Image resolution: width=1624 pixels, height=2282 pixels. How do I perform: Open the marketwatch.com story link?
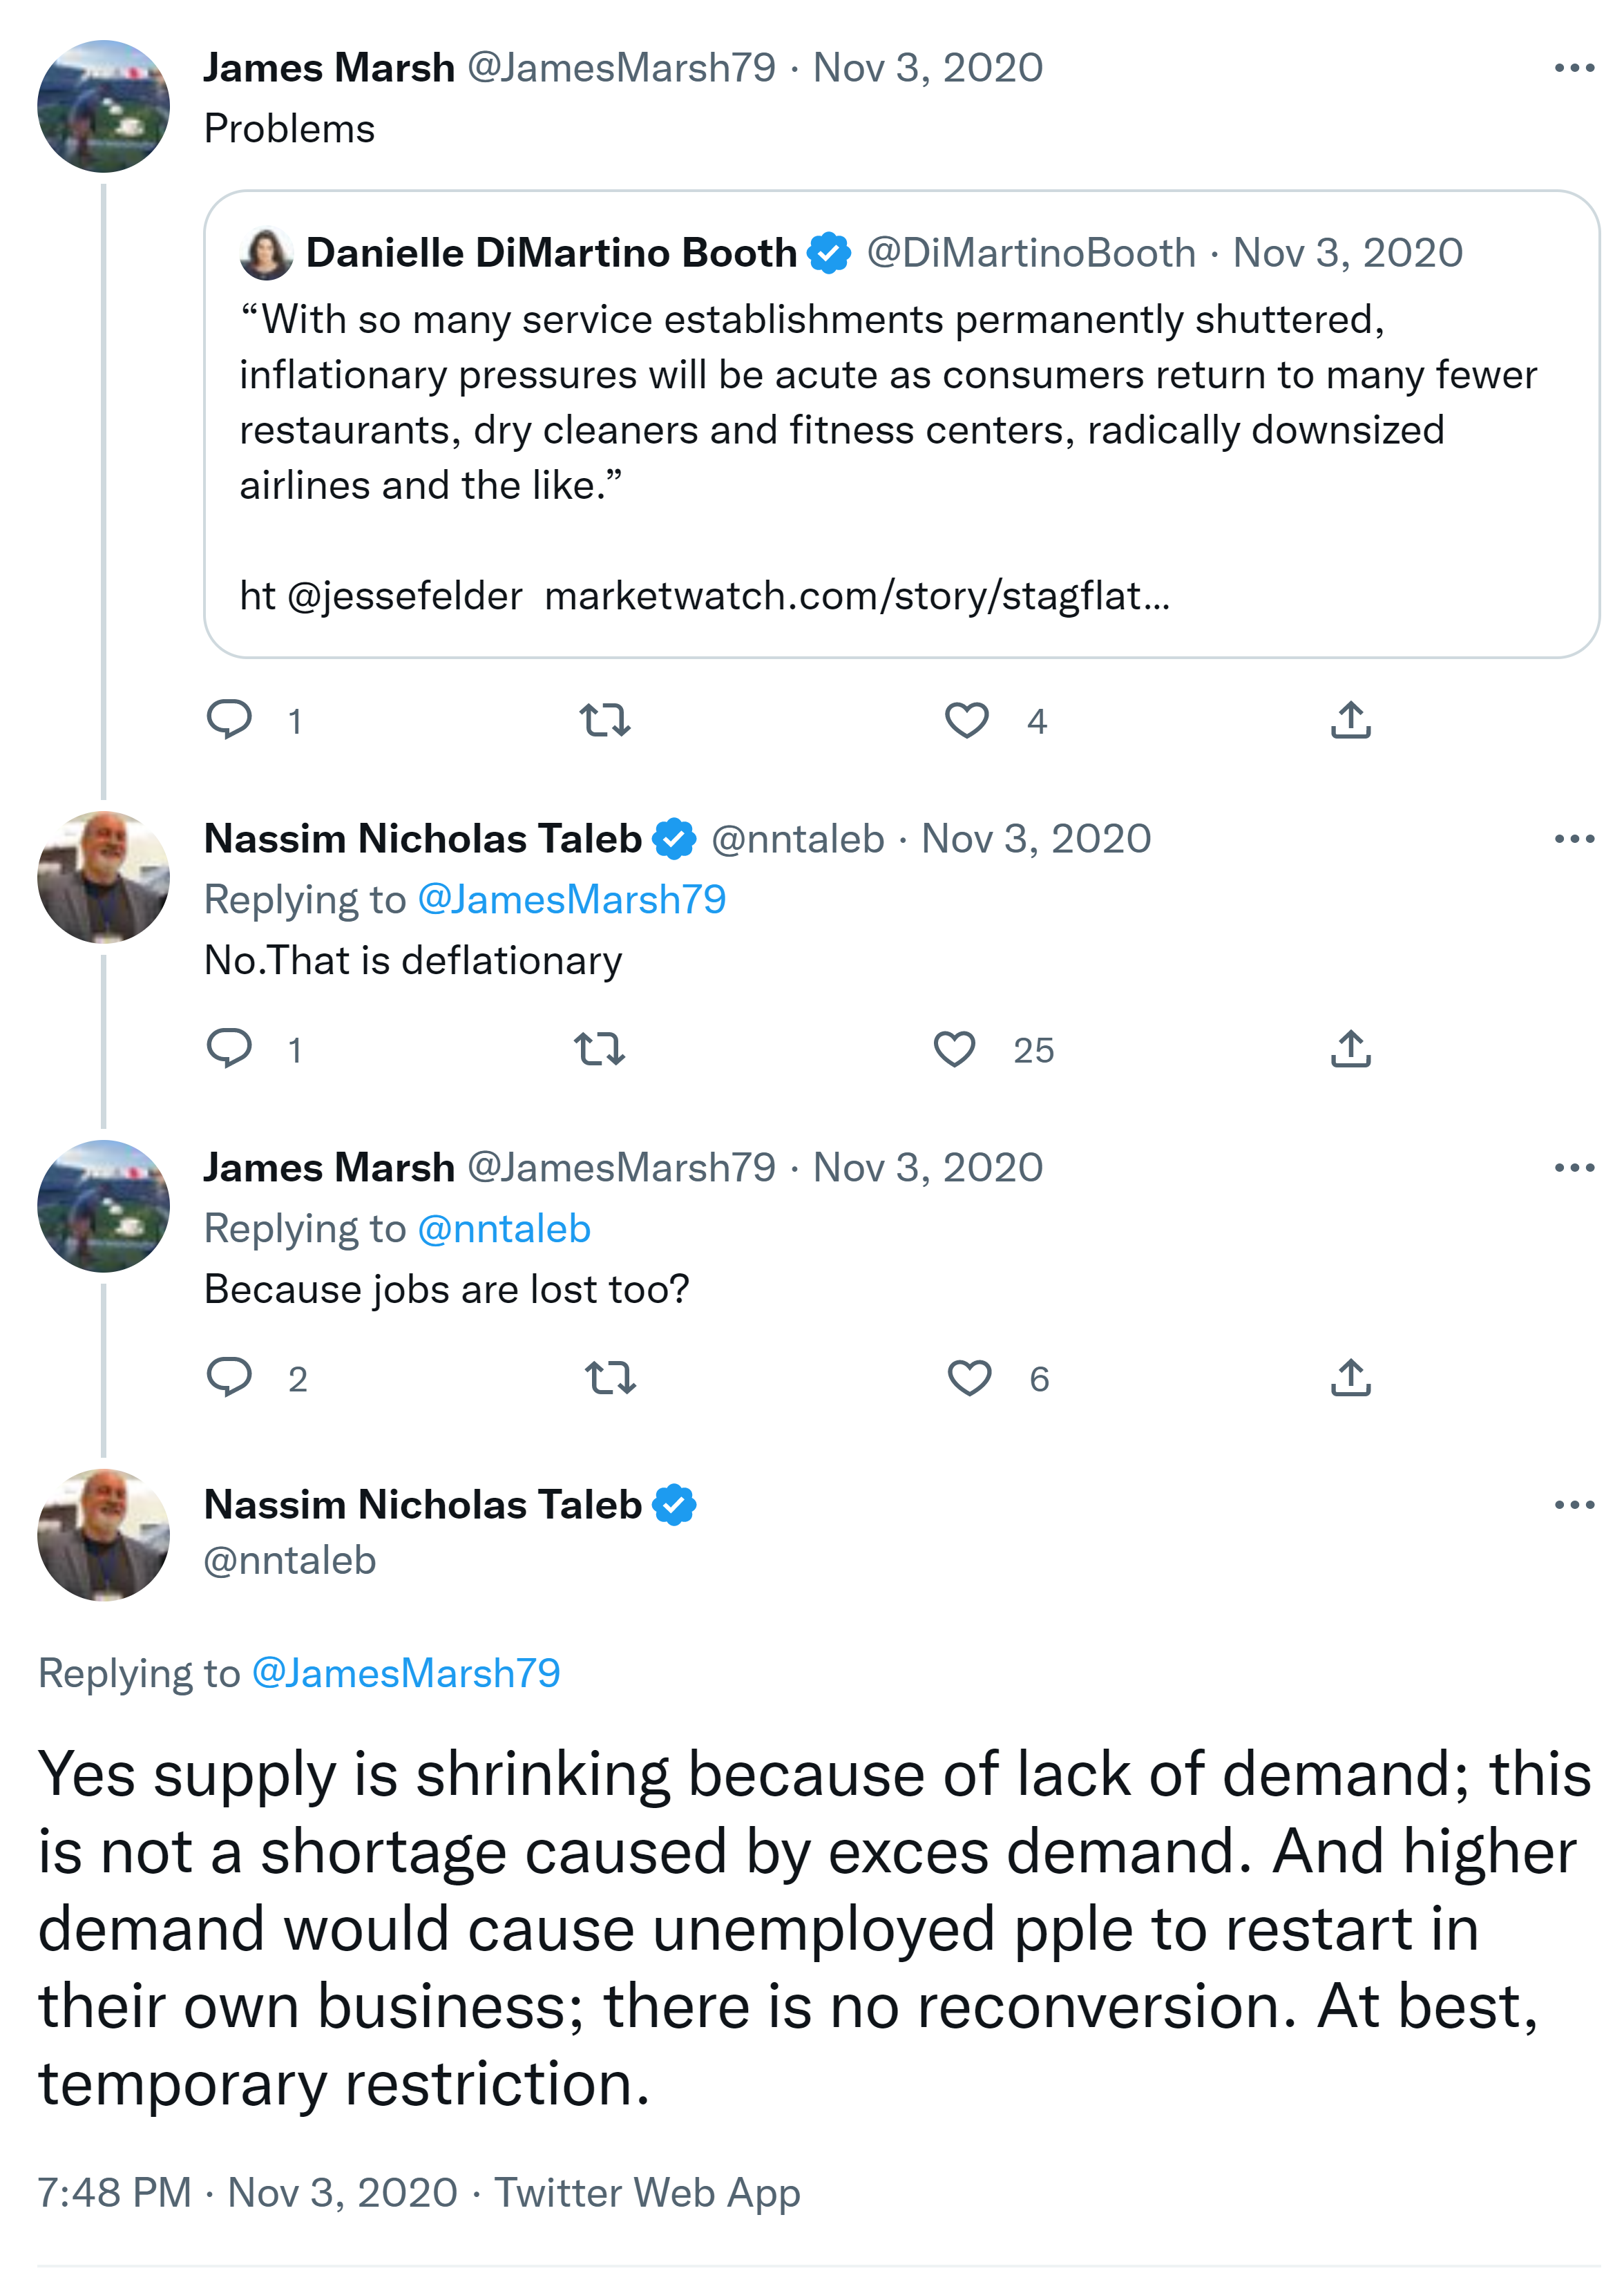click(857, 596)
